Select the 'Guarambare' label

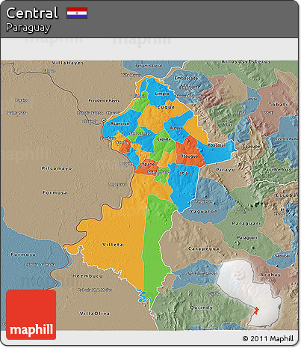pos(158,172)
